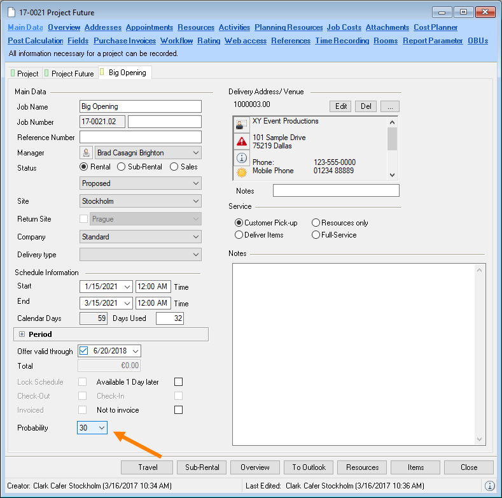Click the ellipsis button next to Del

coord(389,106)
